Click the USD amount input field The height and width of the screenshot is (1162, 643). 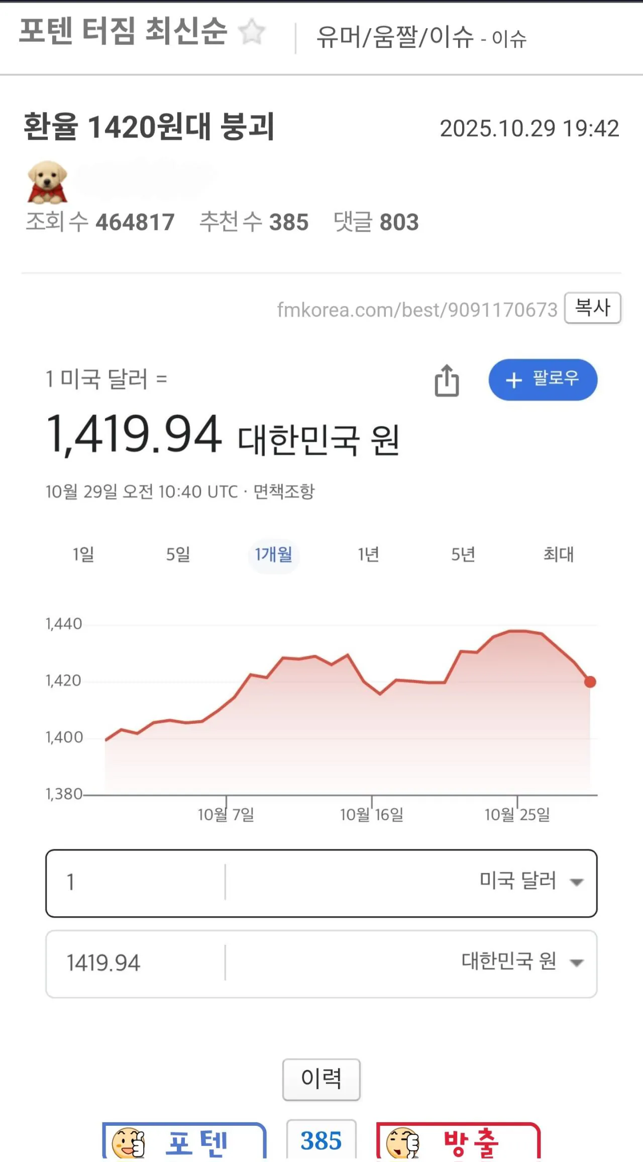[136, 883]
